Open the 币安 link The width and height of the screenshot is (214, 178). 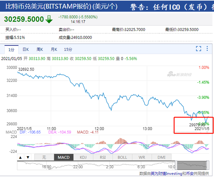190,174
